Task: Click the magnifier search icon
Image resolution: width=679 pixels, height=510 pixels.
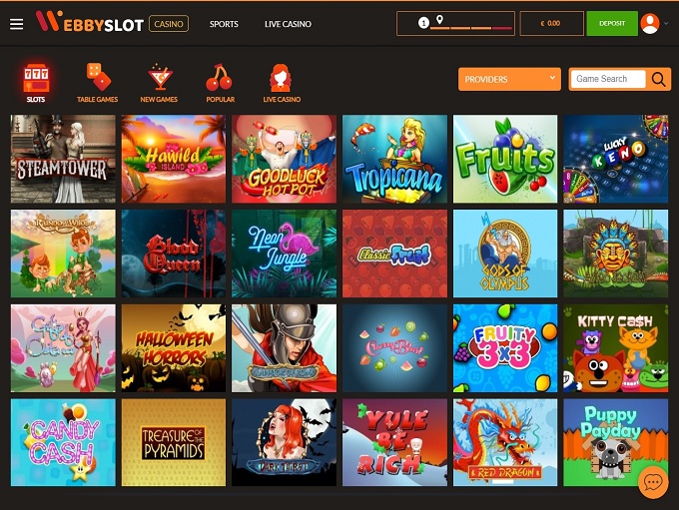Action: point(659,79)
